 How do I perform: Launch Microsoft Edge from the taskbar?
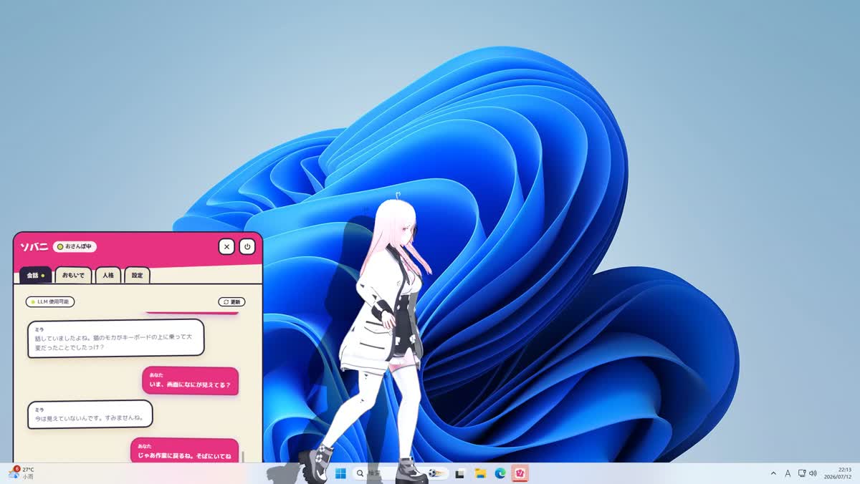(500, 473)
